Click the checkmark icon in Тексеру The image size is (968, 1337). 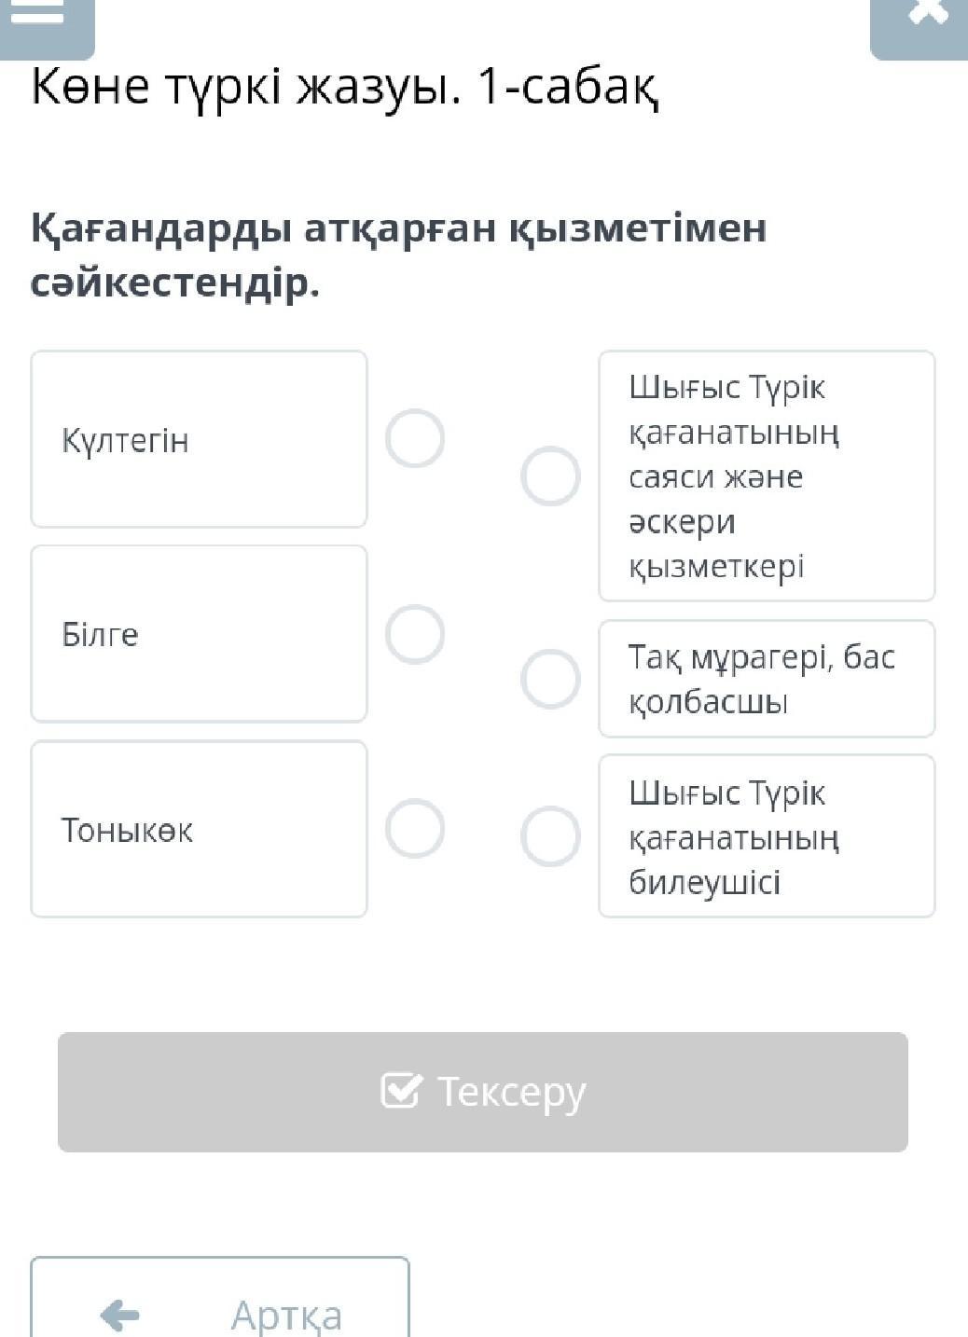point(401,1090)
